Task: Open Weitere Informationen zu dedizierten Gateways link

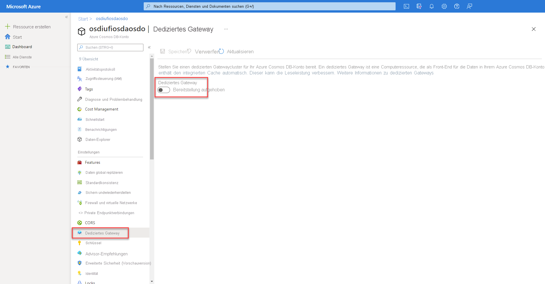Action: (x=385, y=73)
